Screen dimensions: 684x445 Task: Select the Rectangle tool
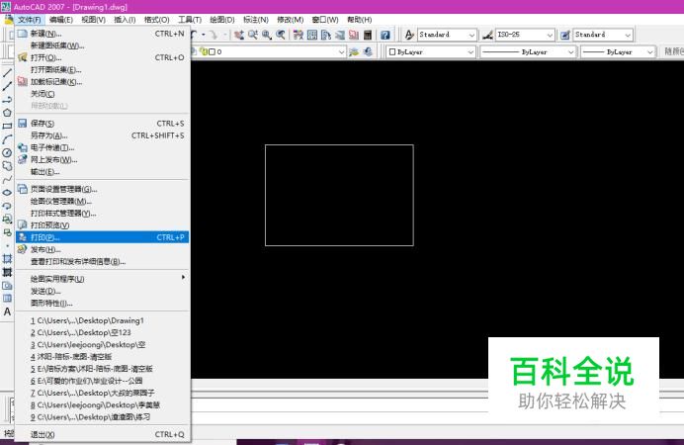point(7,127)
